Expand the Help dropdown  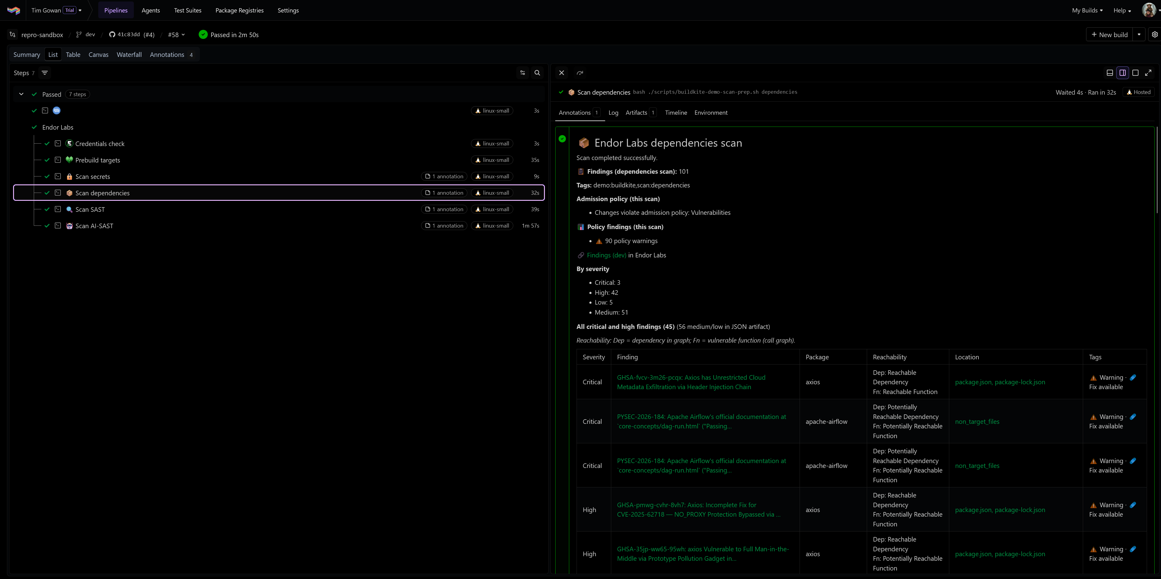(x=1122, y=10)
